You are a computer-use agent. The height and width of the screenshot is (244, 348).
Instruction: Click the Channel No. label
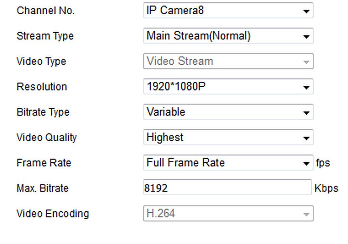46,11
